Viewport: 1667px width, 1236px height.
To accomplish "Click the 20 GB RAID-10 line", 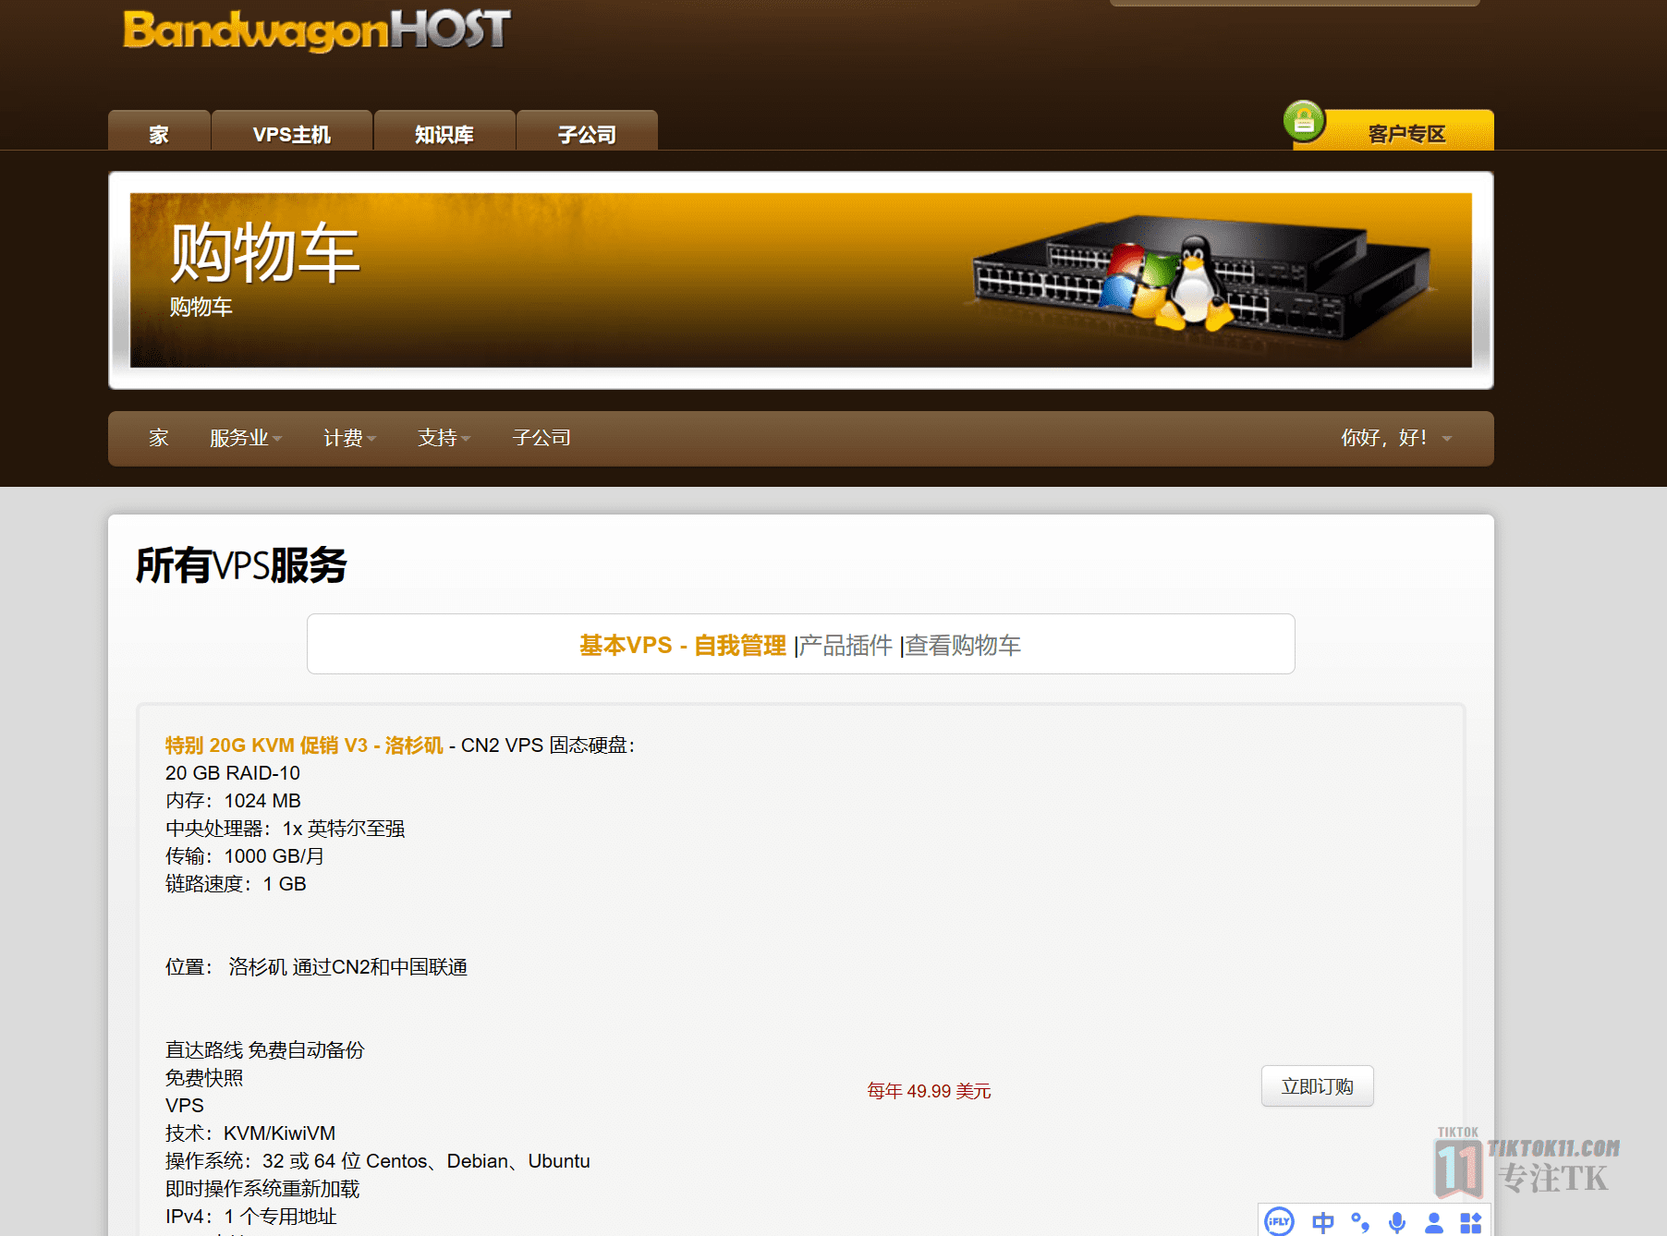I will click(233, 772).
